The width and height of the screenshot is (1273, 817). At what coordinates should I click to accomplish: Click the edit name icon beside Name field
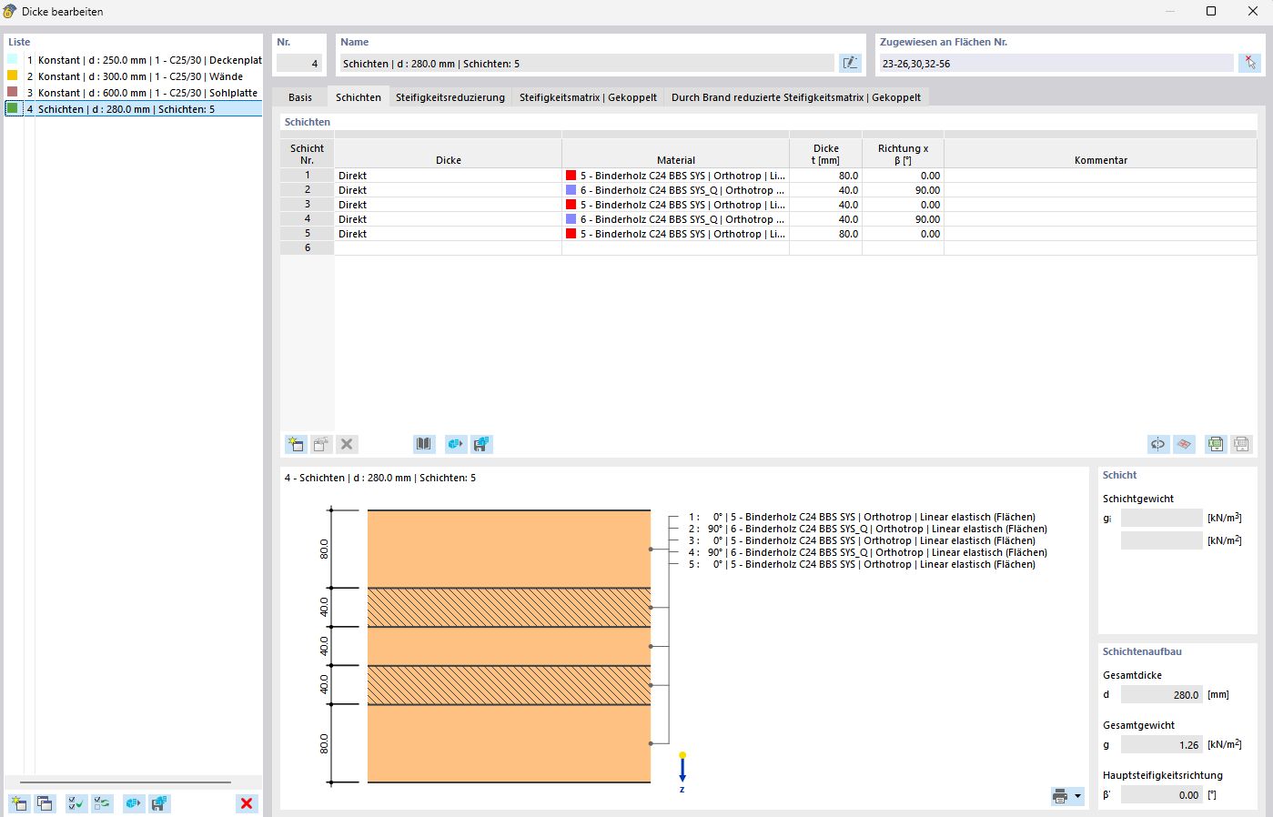point(849,63)
